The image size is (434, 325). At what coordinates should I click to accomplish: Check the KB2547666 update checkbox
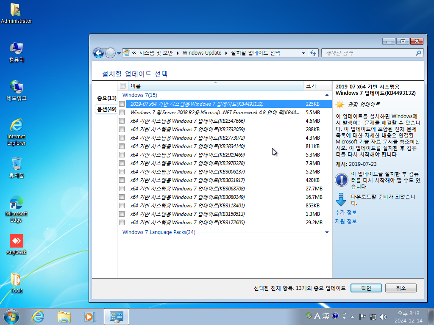pyautogui.click(x=122, y=121)
